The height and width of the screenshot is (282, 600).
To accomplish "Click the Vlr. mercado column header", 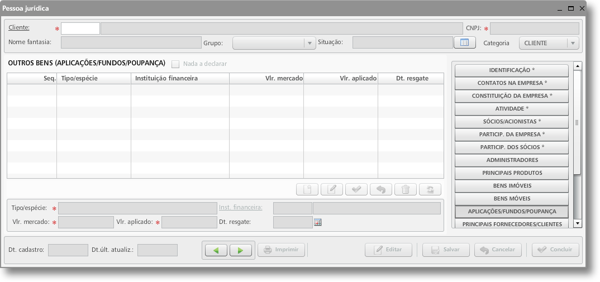I will coord(266,78).
